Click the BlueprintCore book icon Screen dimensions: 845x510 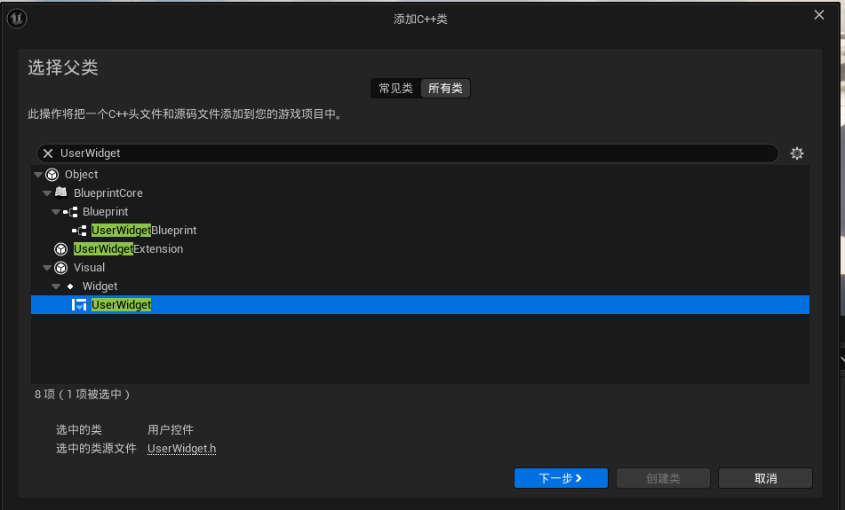[61, 192]
